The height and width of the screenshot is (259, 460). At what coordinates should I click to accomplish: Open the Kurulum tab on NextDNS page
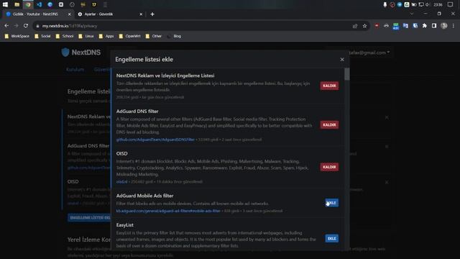75,70
